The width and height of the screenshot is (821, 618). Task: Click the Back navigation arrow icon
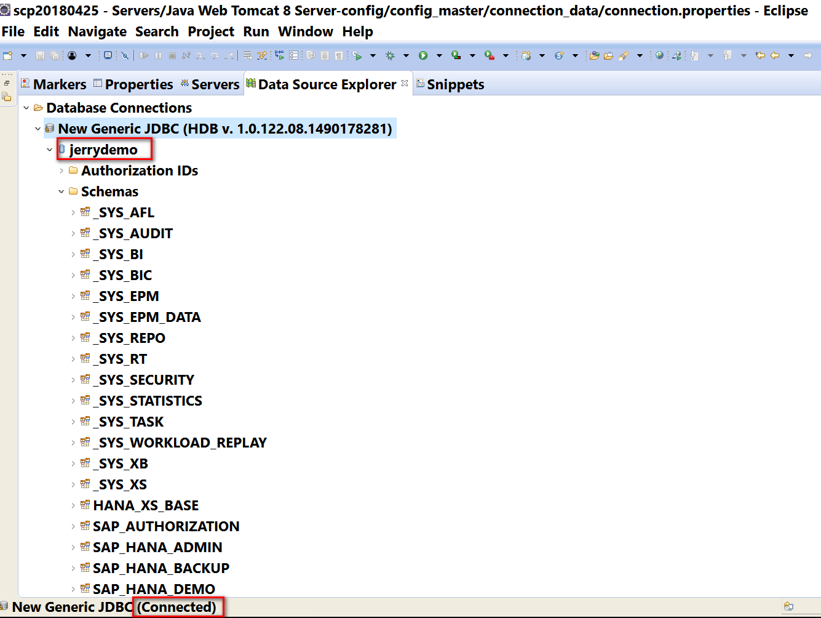[775, 55]
